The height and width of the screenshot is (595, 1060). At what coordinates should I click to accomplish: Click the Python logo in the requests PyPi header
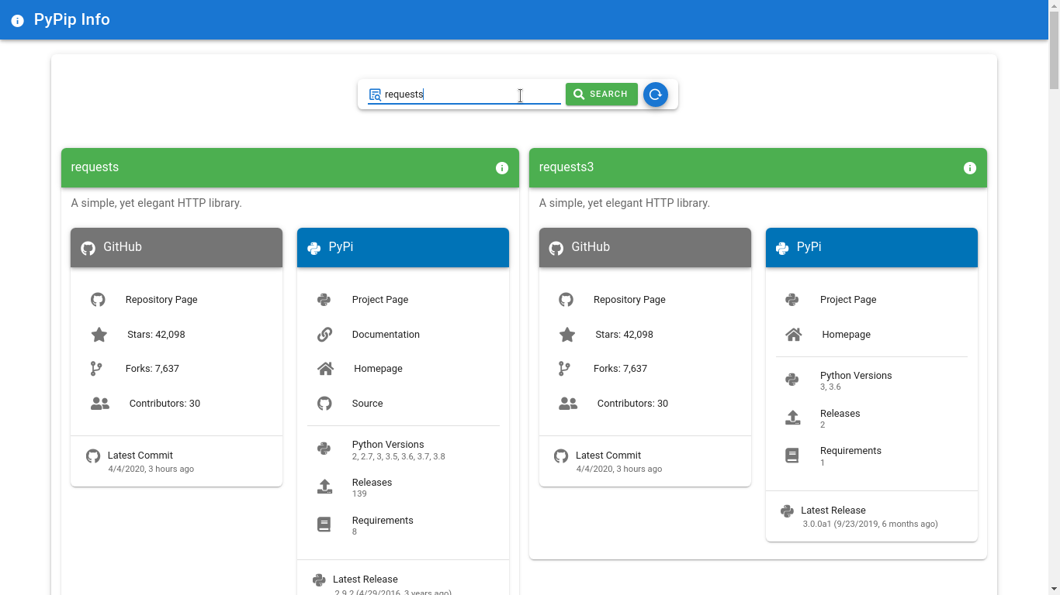314,248
